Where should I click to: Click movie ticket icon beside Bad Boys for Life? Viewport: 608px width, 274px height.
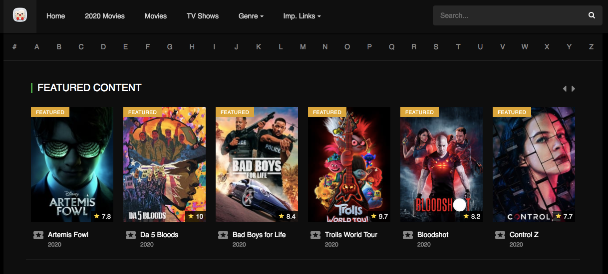click(x=223, y=235)
